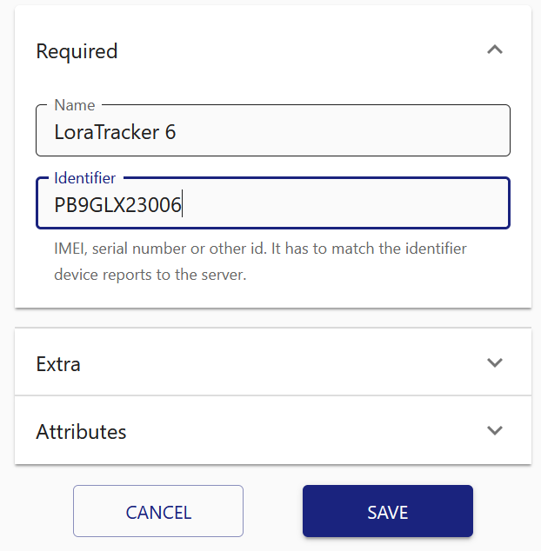Click the Required section heading text

pyautogui.click(x=77, y=51)
